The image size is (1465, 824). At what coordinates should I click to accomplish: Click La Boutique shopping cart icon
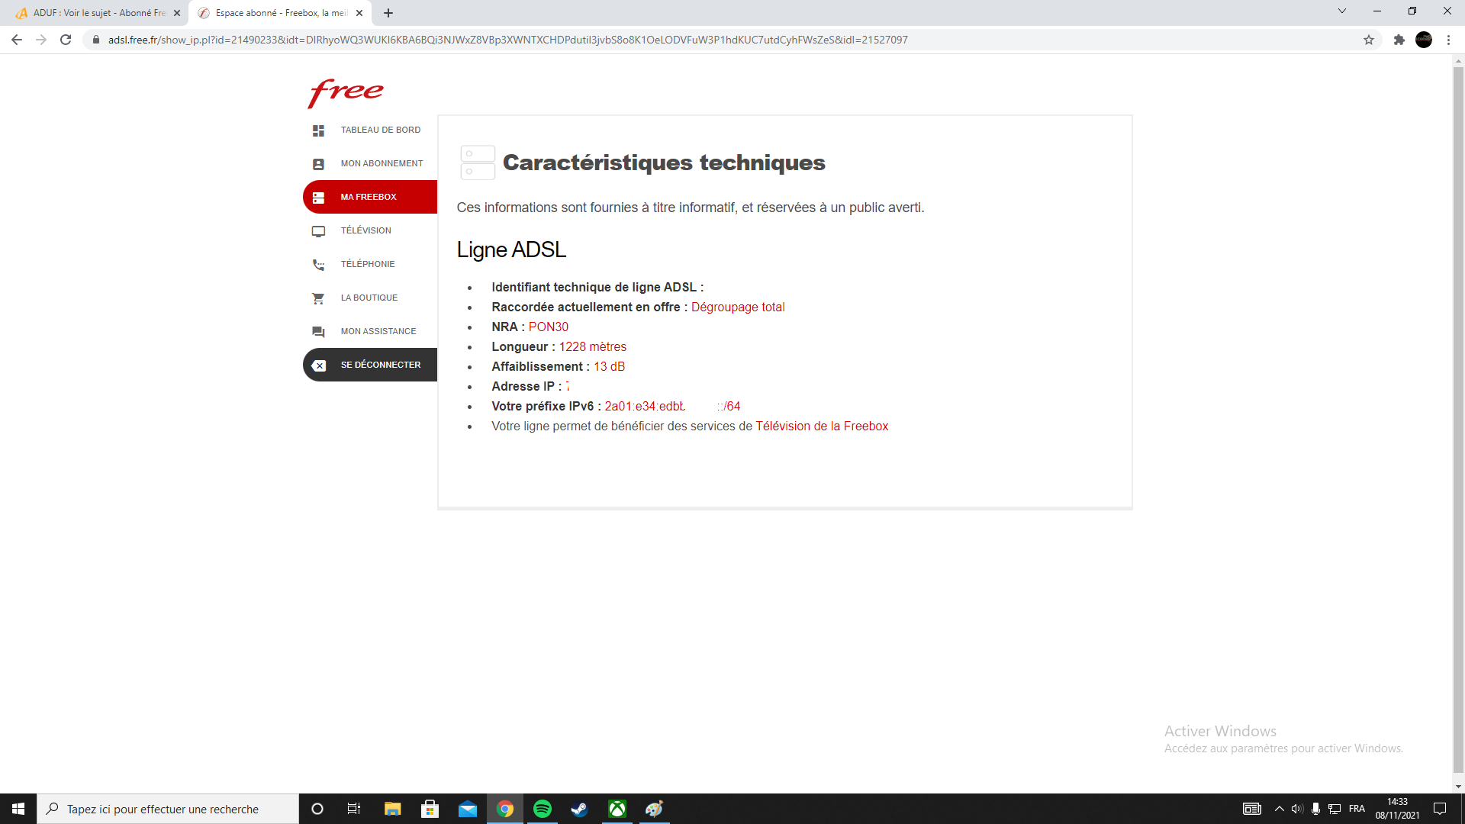click(318, 298)
